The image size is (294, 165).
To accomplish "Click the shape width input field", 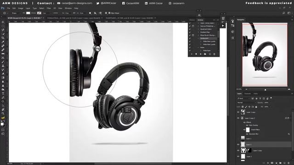I will click(68, 13).
